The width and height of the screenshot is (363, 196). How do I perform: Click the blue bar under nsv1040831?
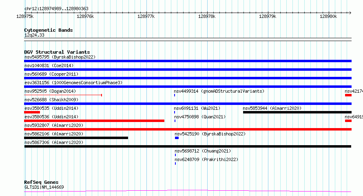(x=188, y=70)
